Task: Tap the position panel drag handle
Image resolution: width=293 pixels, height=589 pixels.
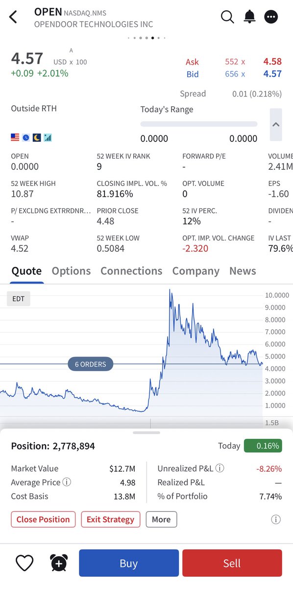Action: (146, 432)
